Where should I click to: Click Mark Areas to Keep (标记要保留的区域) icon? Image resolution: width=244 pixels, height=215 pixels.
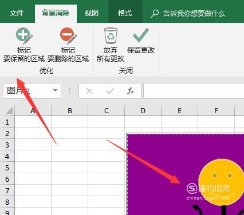point(24,36)
